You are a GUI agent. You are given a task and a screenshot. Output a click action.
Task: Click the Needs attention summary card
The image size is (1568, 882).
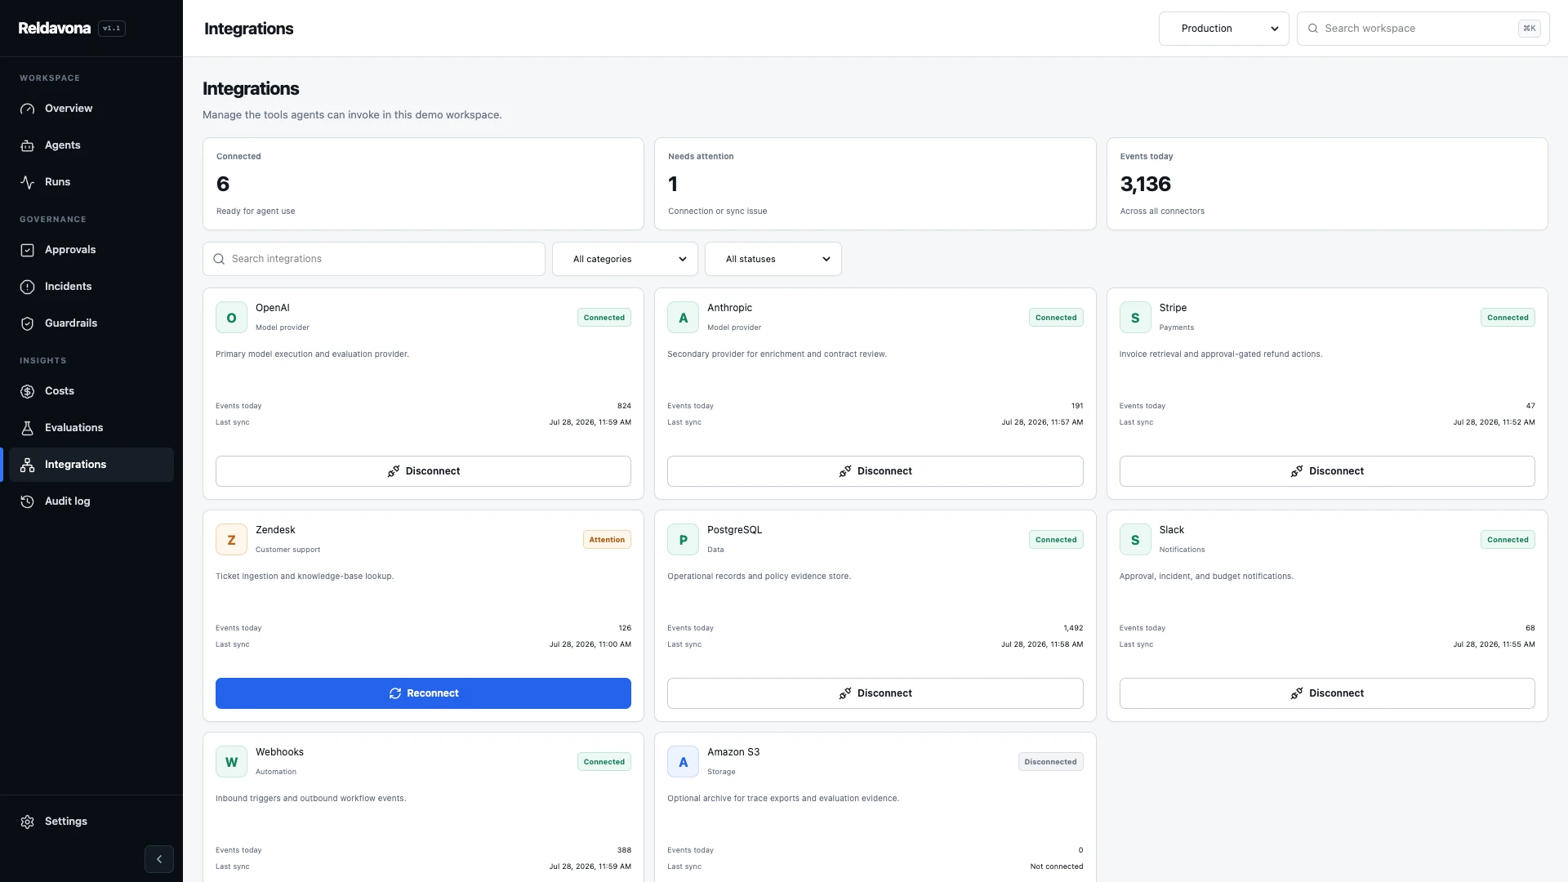875,184
